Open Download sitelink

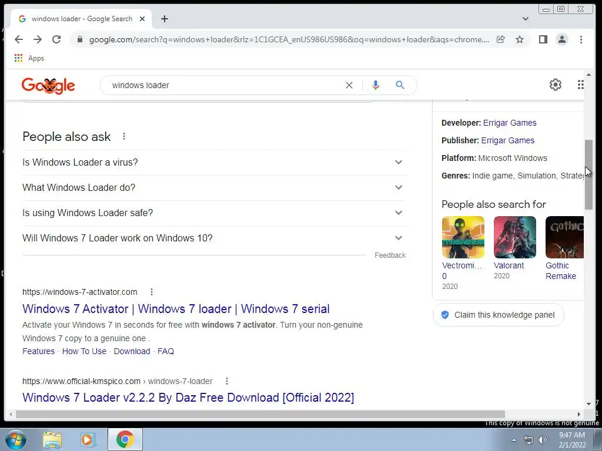[132, 351]
